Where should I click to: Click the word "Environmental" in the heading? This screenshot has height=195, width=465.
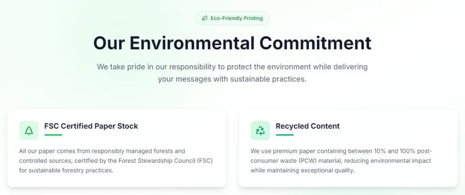point(192,43)
